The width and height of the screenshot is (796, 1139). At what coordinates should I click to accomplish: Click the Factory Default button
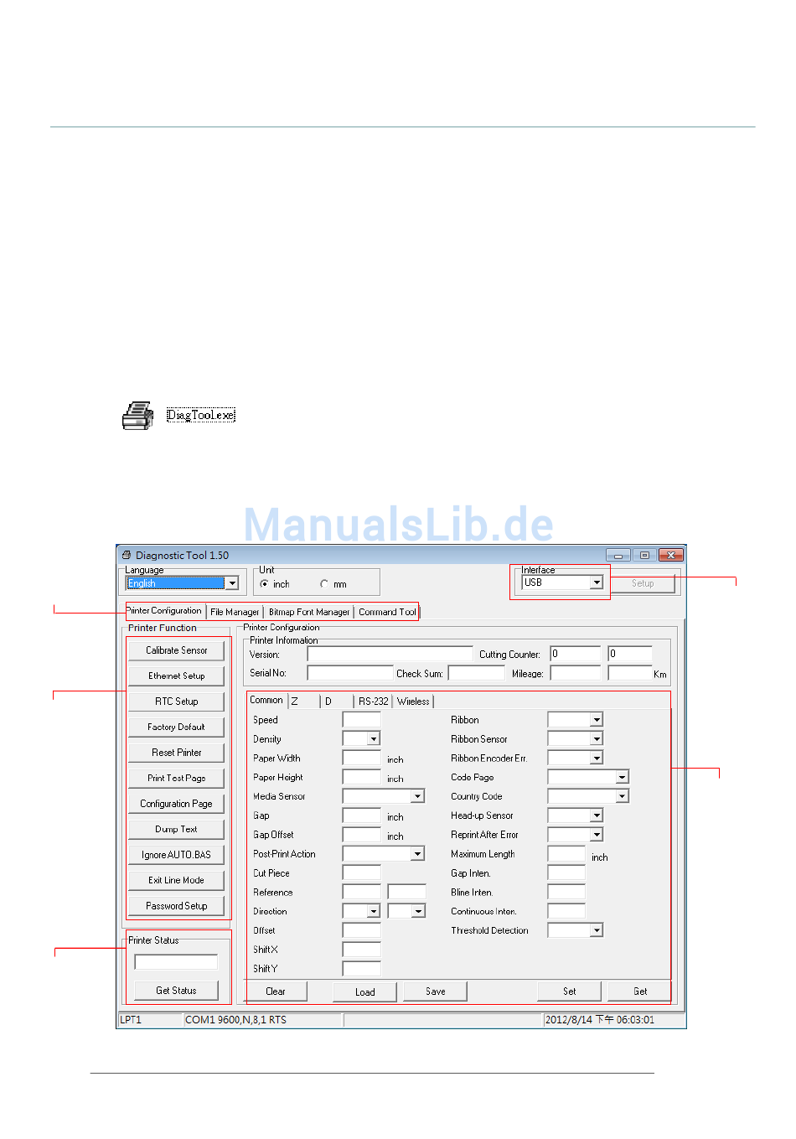pyautogui.click(x=176, y=727)
